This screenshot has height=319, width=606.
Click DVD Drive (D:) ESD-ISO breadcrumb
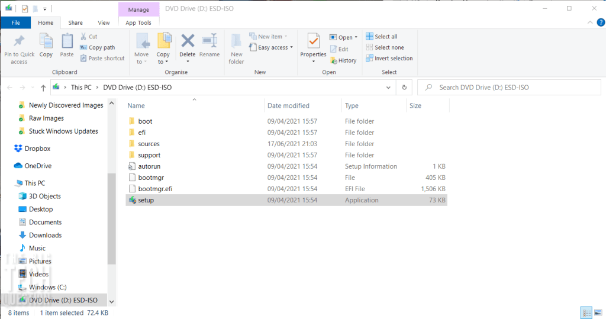click(x=137, y=88)
